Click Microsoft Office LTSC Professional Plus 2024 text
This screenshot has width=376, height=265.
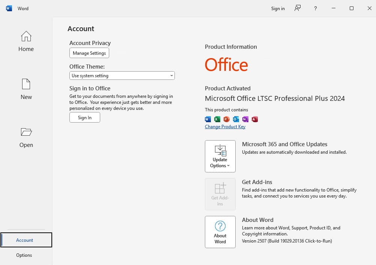click(275, 99)
